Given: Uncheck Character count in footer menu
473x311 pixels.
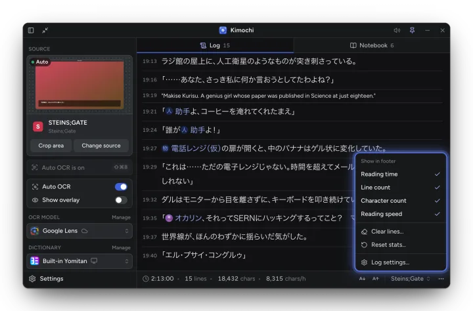Looking at the screenshot, I should pos(400,201).
